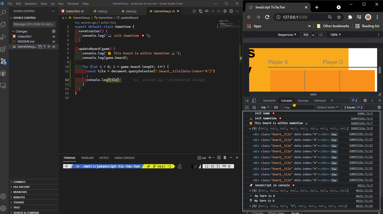The height and width of the screenshot is (214, 383).
Task: Open the GameView.js:12 link in console
Action: [x=361, y=134]
